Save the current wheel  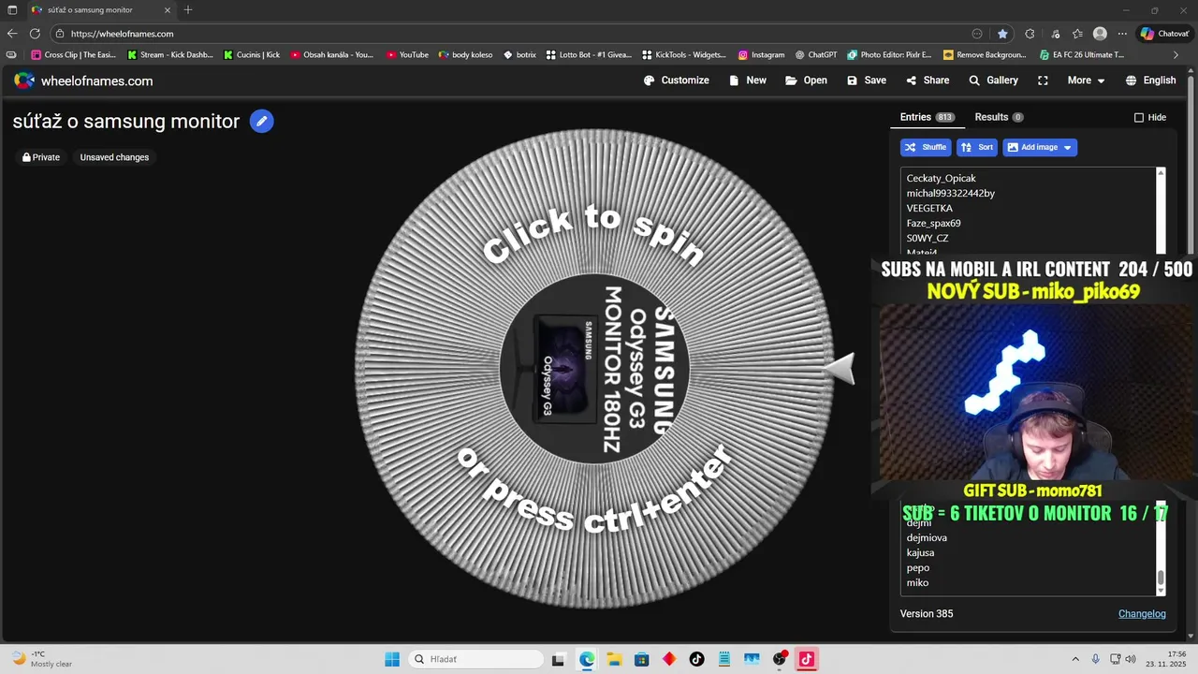pyautogui.click(x=867, y=81)
